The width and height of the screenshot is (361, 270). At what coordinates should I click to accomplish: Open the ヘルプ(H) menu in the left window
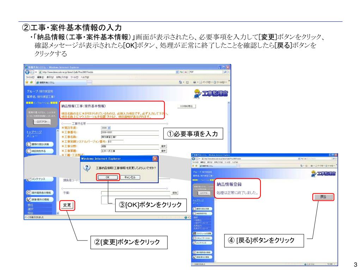coord(85,77)
